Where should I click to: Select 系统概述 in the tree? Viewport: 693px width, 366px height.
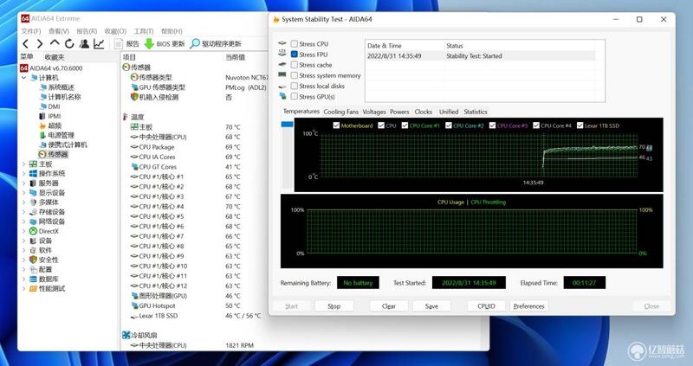[x=56, y=87]
